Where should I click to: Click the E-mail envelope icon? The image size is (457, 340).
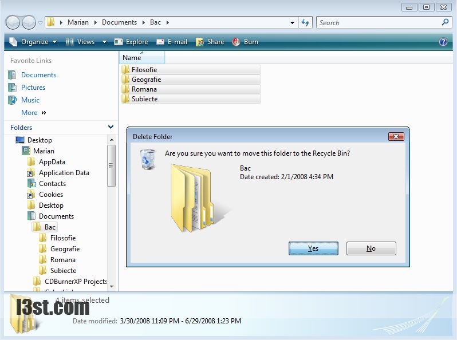coord(160,42)
